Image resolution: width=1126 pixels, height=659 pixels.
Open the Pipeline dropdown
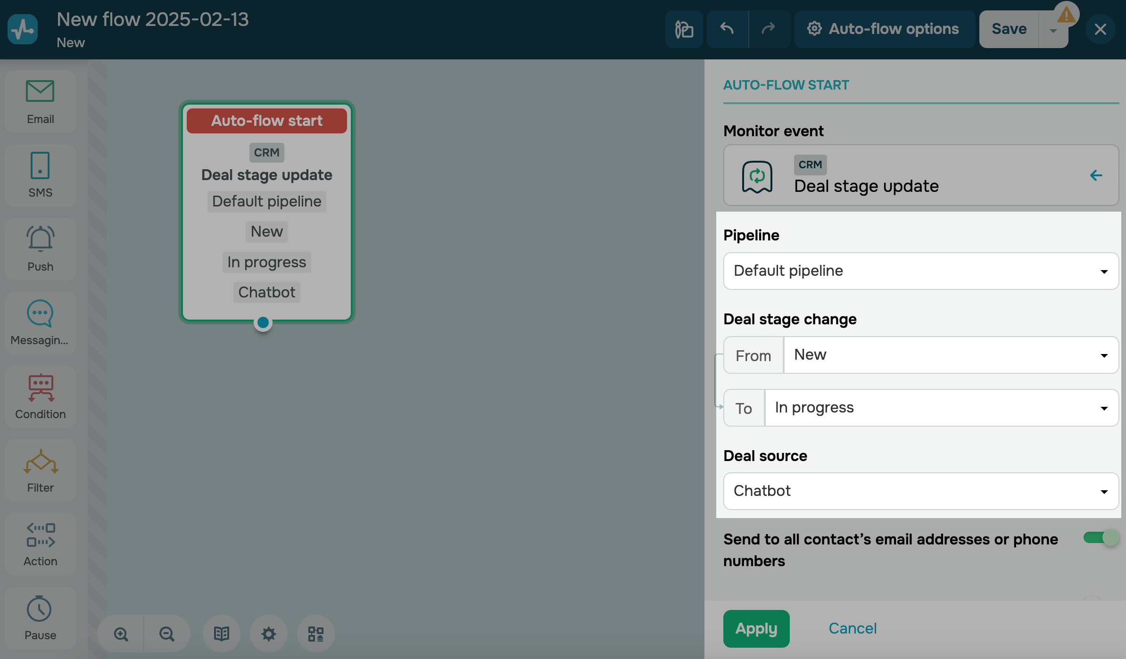pyautogui.click(x=920, y=271)
